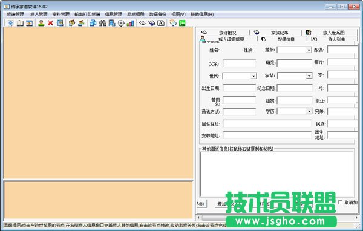The image size is (363, 231).
Task: Expand the 学历 dropdown
Action: pyautogui.click(x=309, y=111)
